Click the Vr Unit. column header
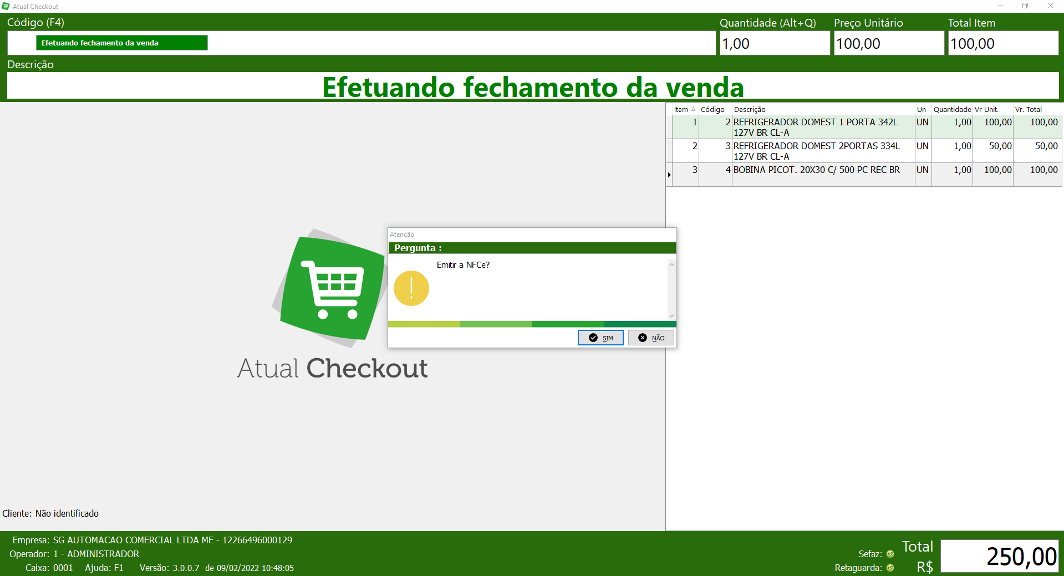Viewport: 1064px width, 576px height. (992, 109)
